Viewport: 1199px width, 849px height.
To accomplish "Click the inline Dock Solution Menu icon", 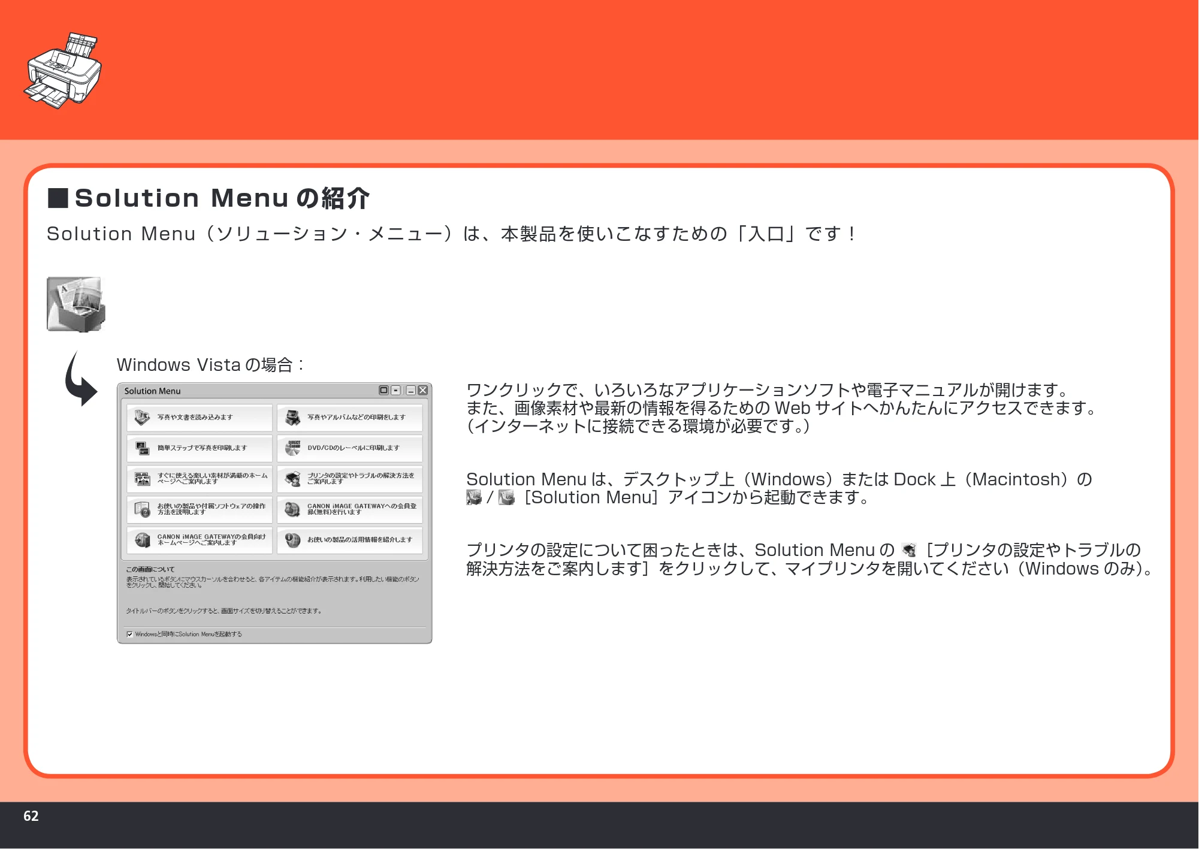I will click(x=507, y=497).
